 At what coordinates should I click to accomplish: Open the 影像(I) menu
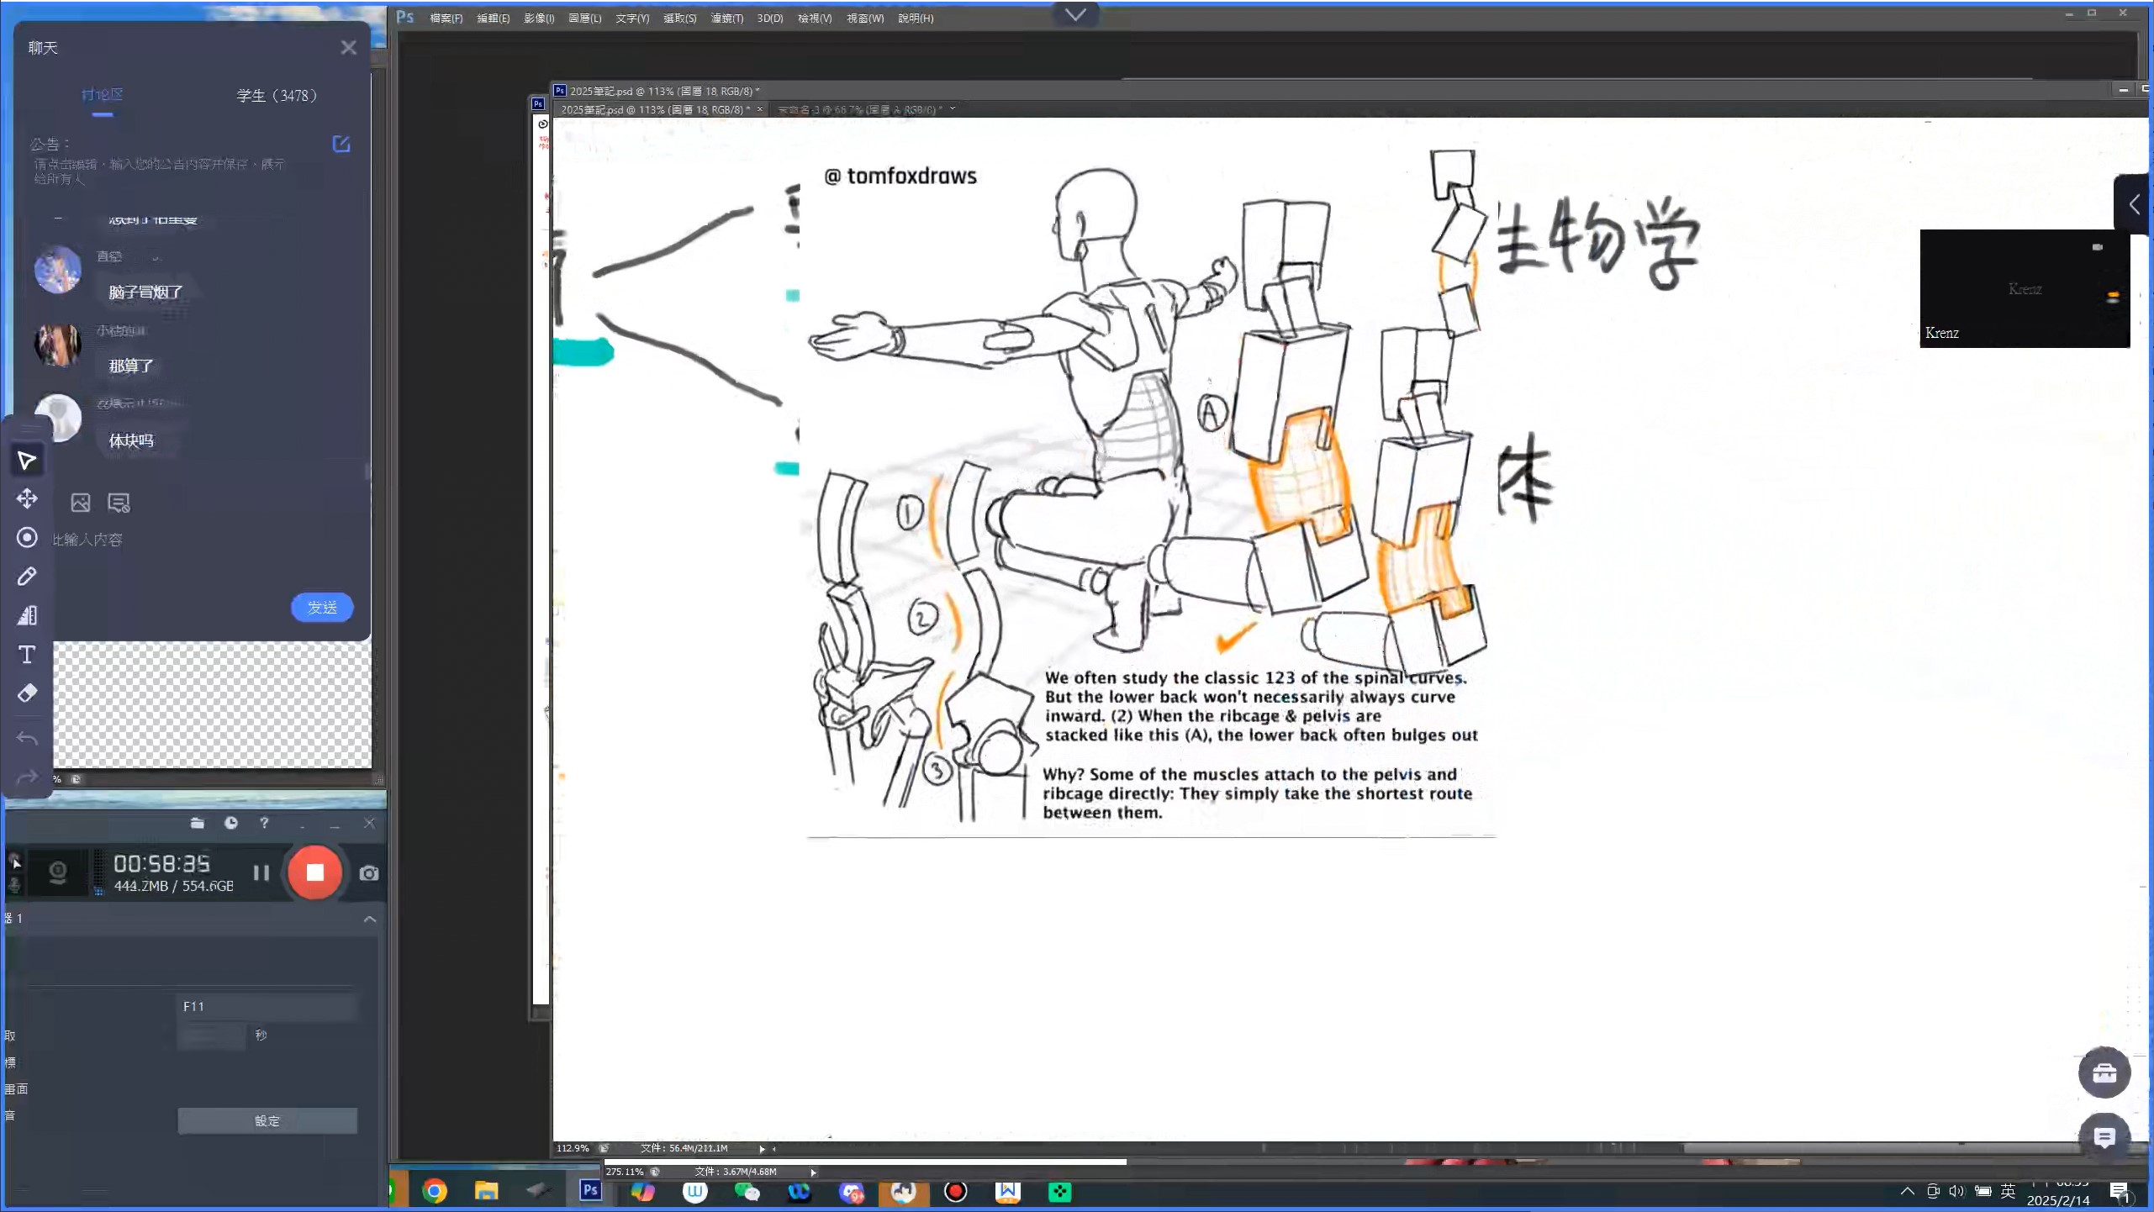(539, 18)
